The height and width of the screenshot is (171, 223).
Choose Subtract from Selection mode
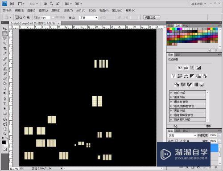(x=24, y=17)
